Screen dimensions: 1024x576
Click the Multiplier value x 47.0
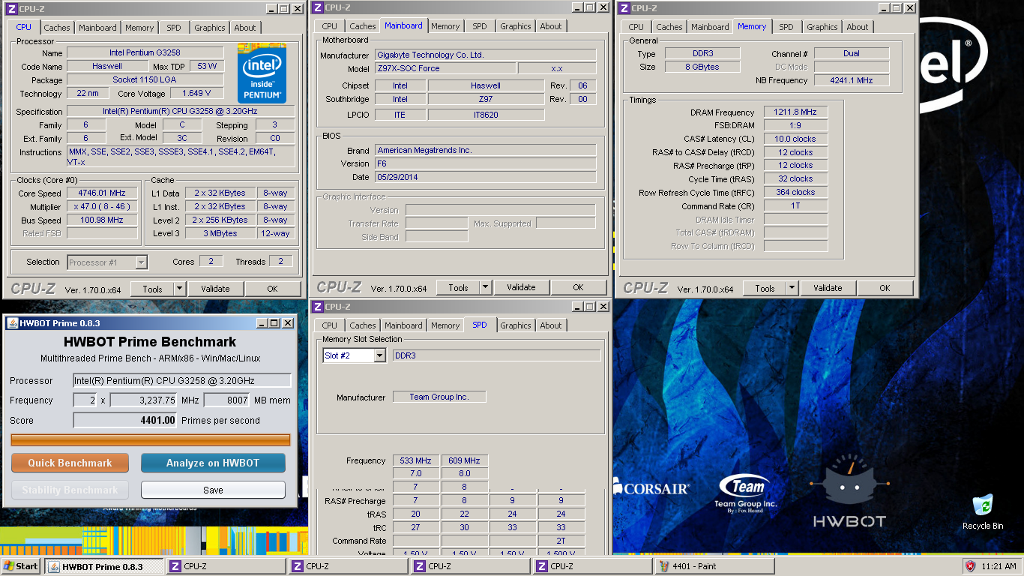click(x=102, y=206)
